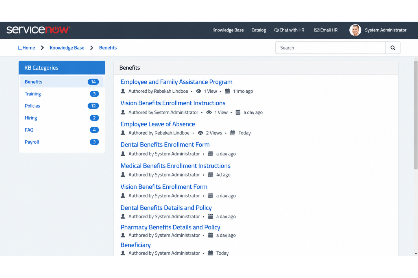Select FAQ category
Image resolution: width=418 pixels, height=278 pixels.
(x=62, y=130)
